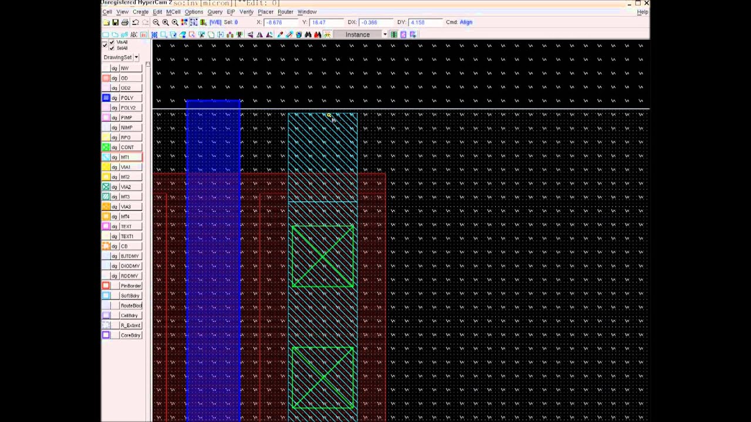
Task: Click the eyedropper probe icon
Action: (280, 35)
